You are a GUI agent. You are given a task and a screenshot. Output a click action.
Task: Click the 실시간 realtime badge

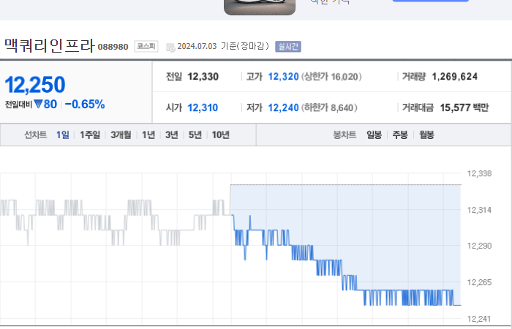[x=288, y=47]
